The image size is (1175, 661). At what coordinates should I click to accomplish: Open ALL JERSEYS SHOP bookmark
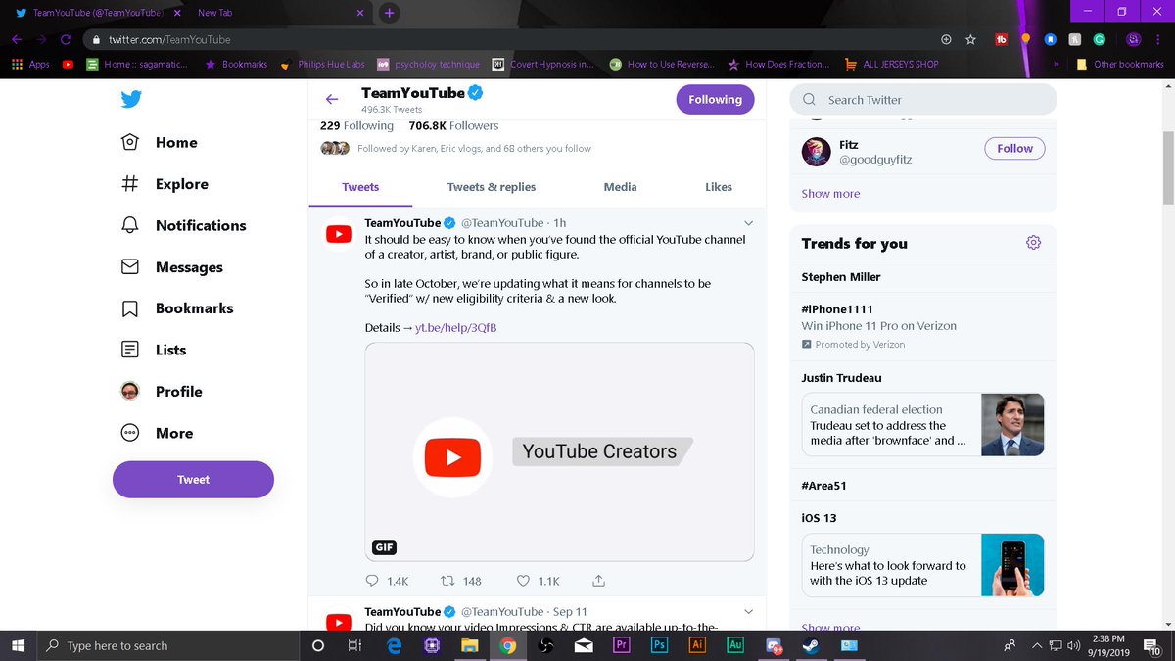click(x=891, y=64)
